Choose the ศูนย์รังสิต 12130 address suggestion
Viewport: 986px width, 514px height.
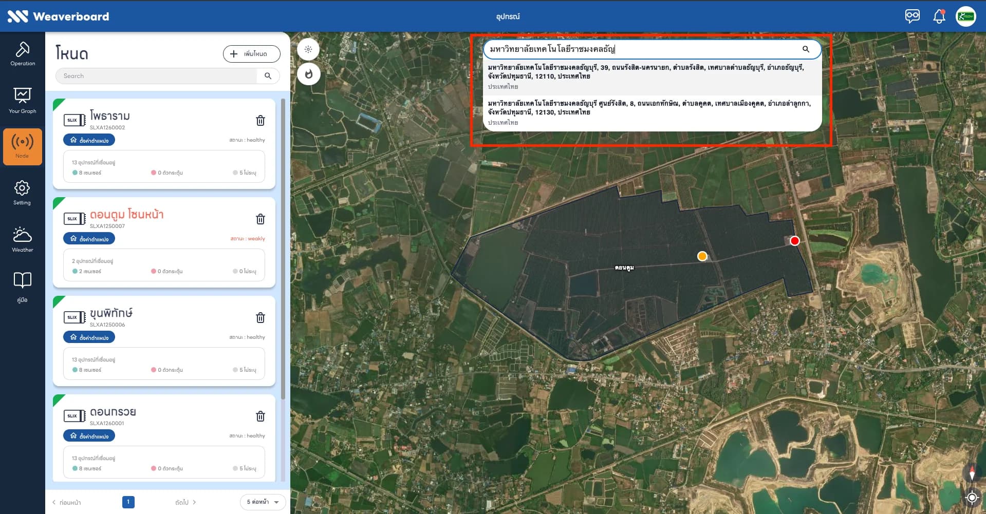pyautogui.click(x=653, y=113)
